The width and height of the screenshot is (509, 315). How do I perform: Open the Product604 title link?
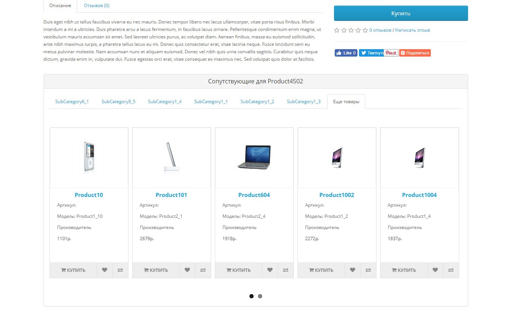pyautogui.click(x=254, y=195)
